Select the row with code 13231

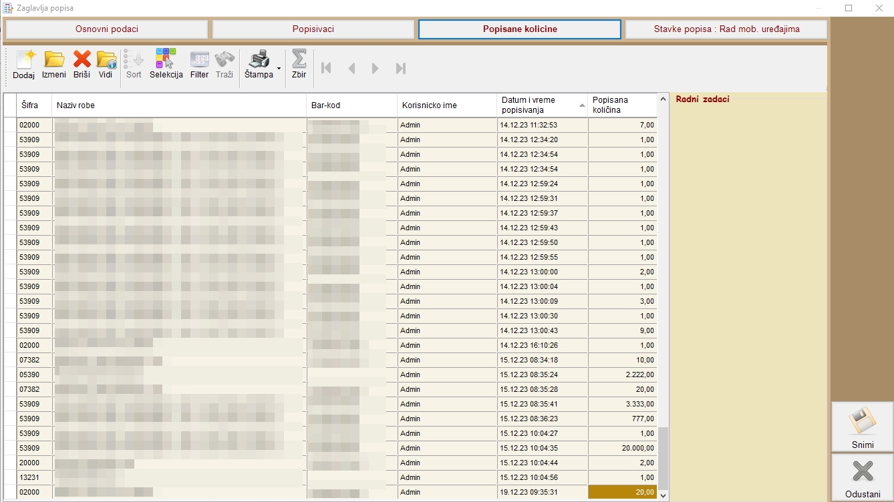[x=29, y=477]
